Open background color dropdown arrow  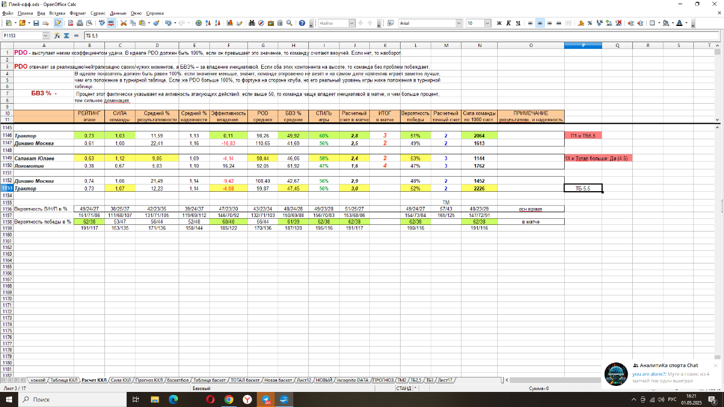(x=673, y=23)
